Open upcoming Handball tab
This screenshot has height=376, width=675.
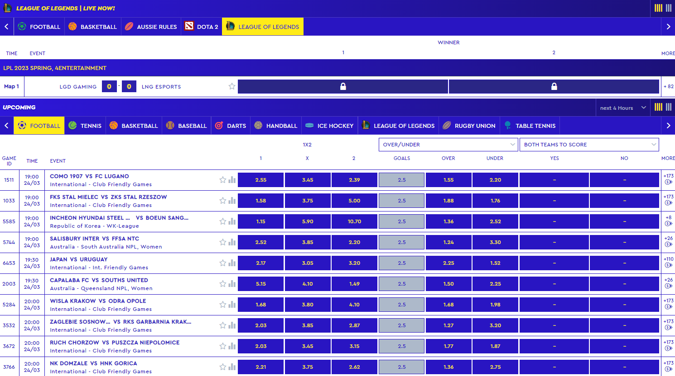click(x=276, y=126)
